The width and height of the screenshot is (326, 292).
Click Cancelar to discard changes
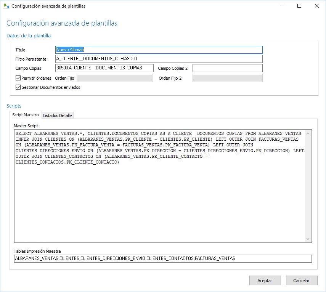(302, 280)
